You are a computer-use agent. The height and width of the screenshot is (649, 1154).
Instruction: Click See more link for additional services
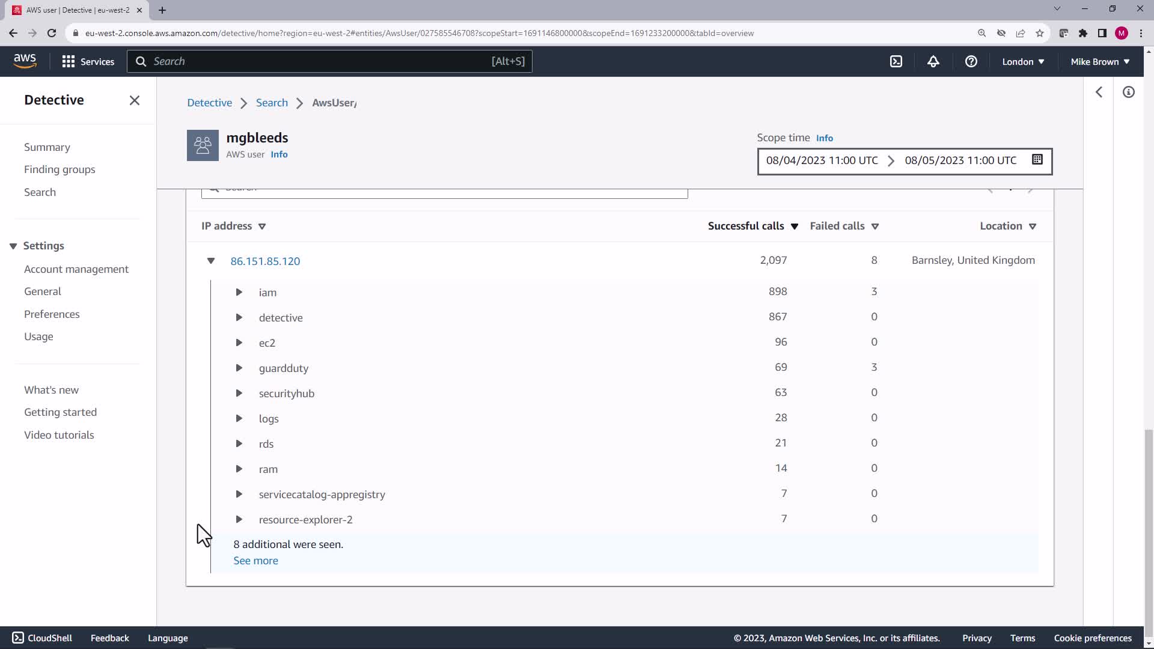(255, 561)
